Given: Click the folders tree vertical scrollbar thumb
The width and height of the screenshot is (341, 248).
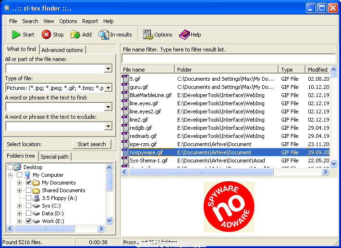Looking at the screenshot, I should pyautogui.click(x=109, y=181).
